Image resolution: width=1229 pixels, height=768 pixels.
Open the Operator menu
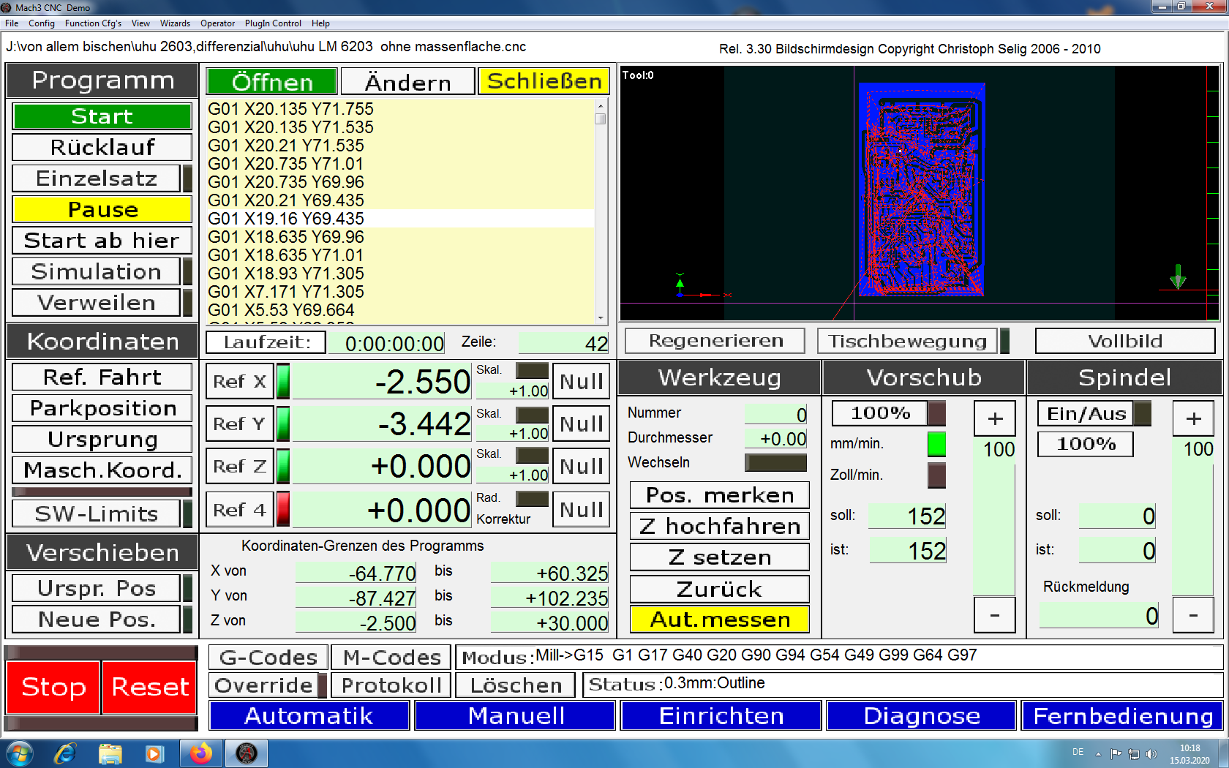(218, 23)
